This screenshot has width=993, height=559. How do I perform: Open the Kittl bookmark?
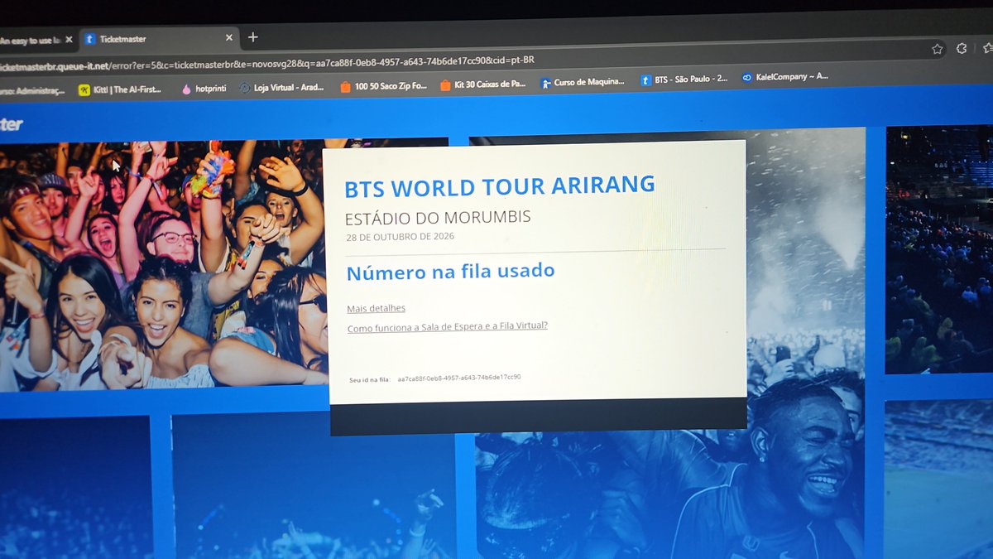tap(120, 89)
